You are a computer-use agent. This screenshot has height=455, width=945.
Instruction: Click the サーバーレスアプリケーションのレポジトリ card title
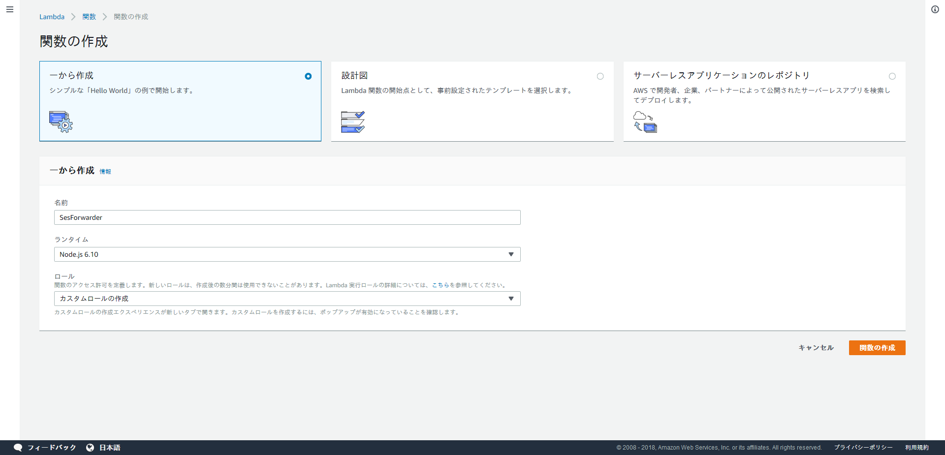pos(722,75)
